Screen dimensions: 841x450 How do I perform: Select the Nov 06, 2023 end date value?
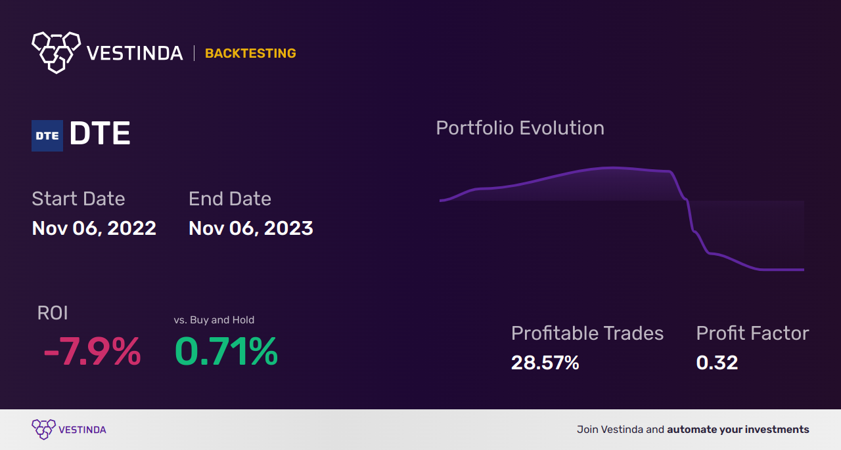click(x=251, y=228)
